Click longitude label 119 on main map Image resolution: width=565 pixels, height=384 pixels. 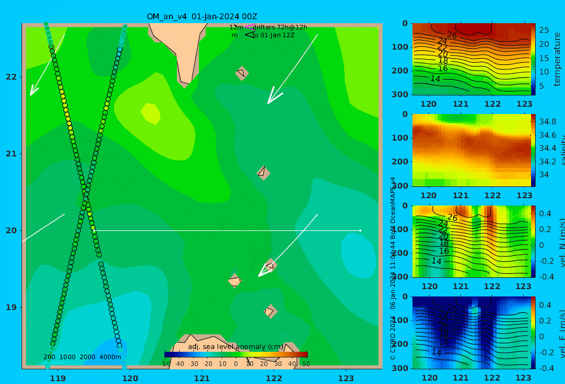[x=58, y=378]
